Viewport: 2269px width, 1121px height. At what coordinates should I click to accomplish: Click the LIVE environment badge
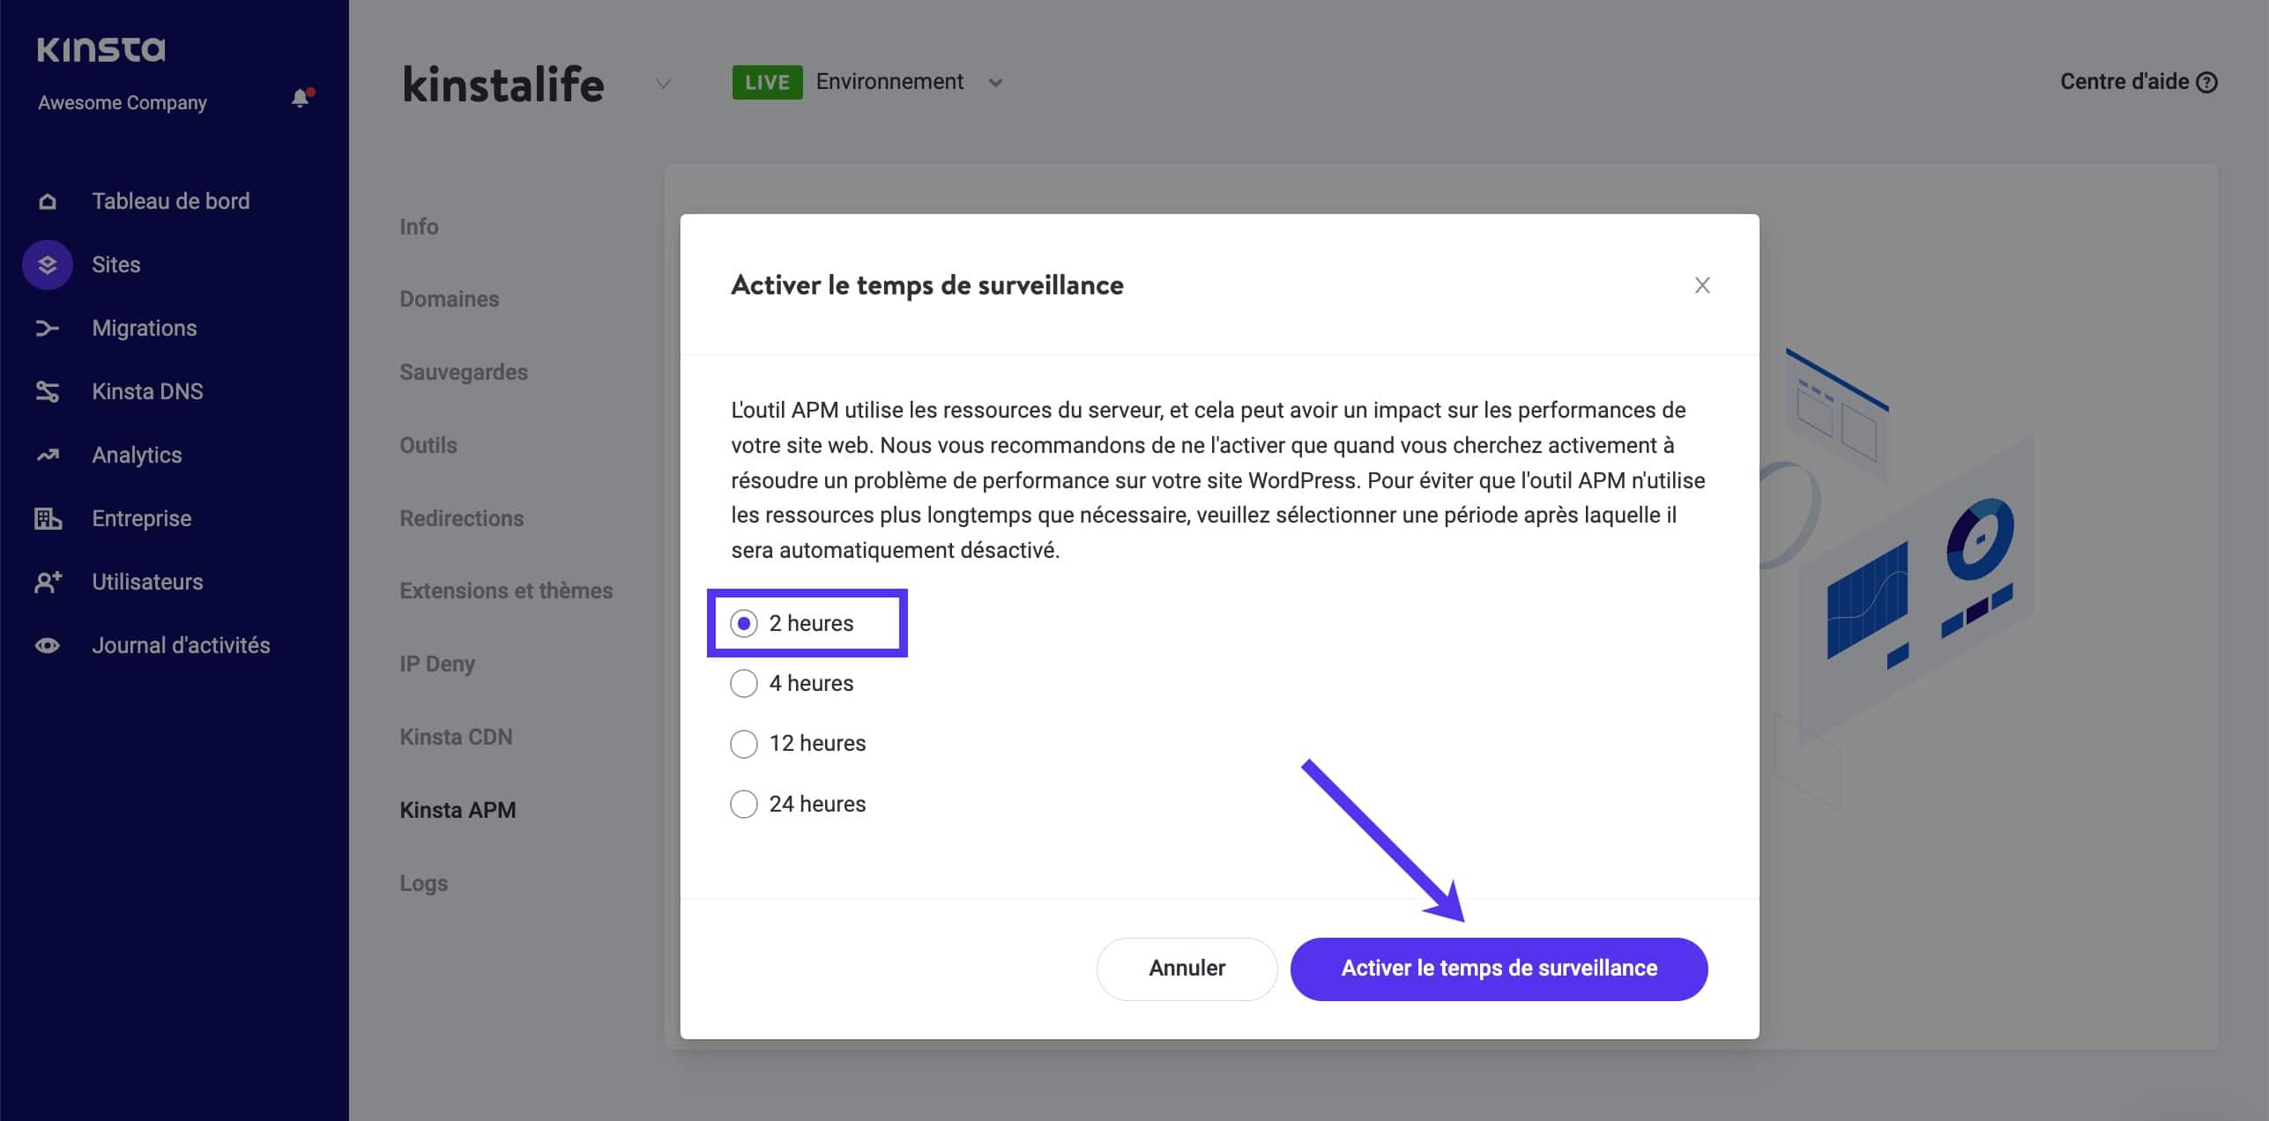(767, 83)
